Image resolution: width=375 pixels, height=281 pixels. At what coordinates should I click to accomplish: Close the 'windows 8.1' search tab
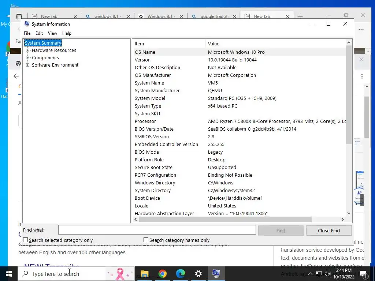point(128,16)
